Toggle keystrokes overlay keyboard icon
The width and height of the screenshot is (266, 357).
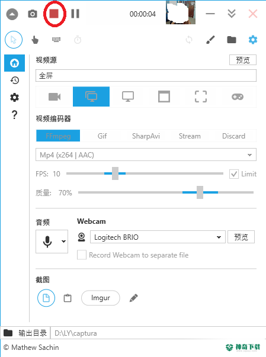coord(56,40)
